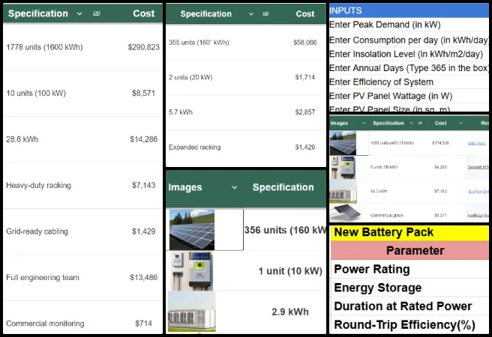
Task: Select the '$2,857' cost cell
Action: [x=305, y=112]
